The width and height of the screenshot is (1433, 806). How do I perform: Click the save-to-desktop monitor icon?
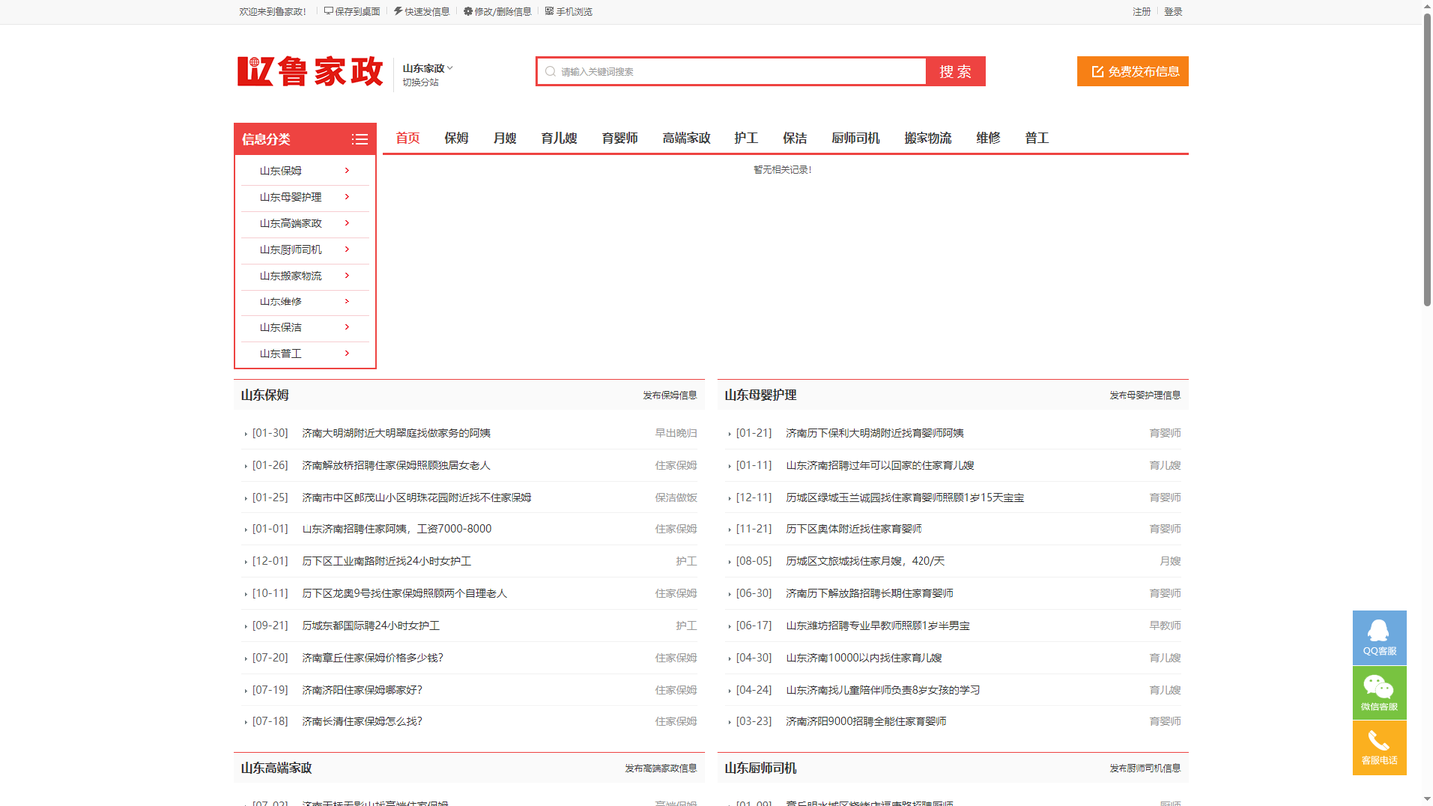[x=329, y=11]
